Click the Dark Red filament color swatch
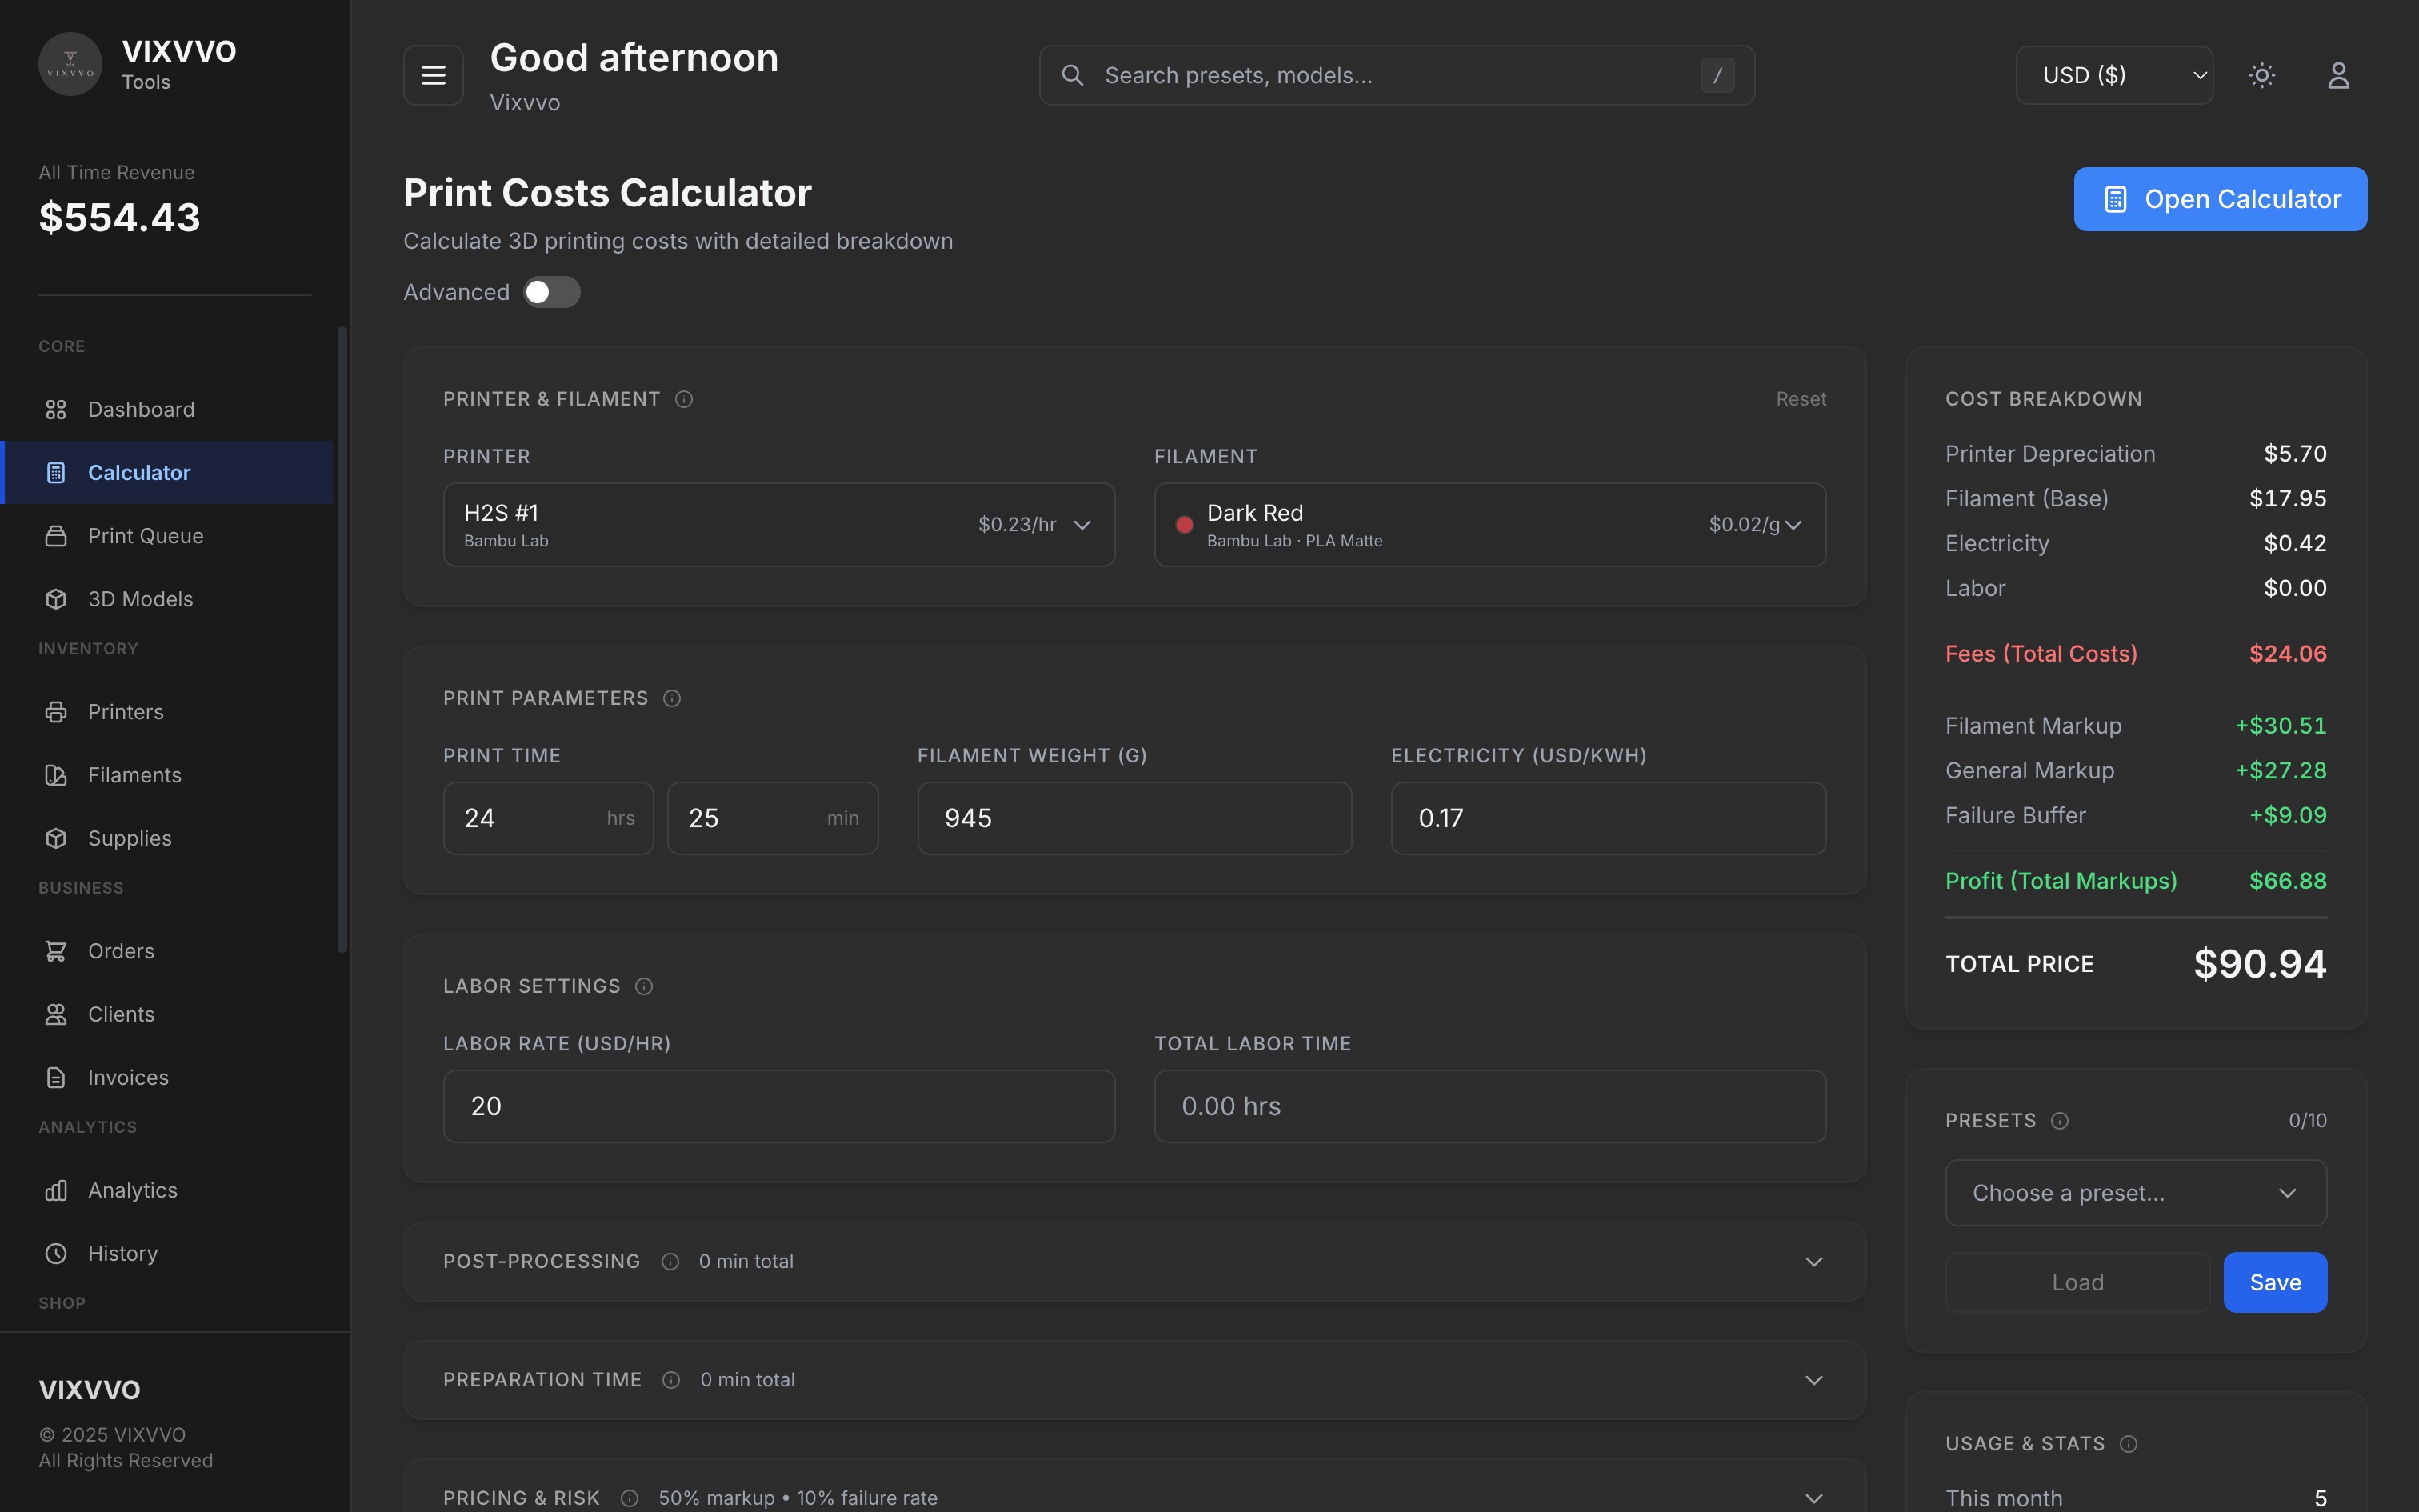This screenshot has height=1512, width=2419. (1184, 524)
